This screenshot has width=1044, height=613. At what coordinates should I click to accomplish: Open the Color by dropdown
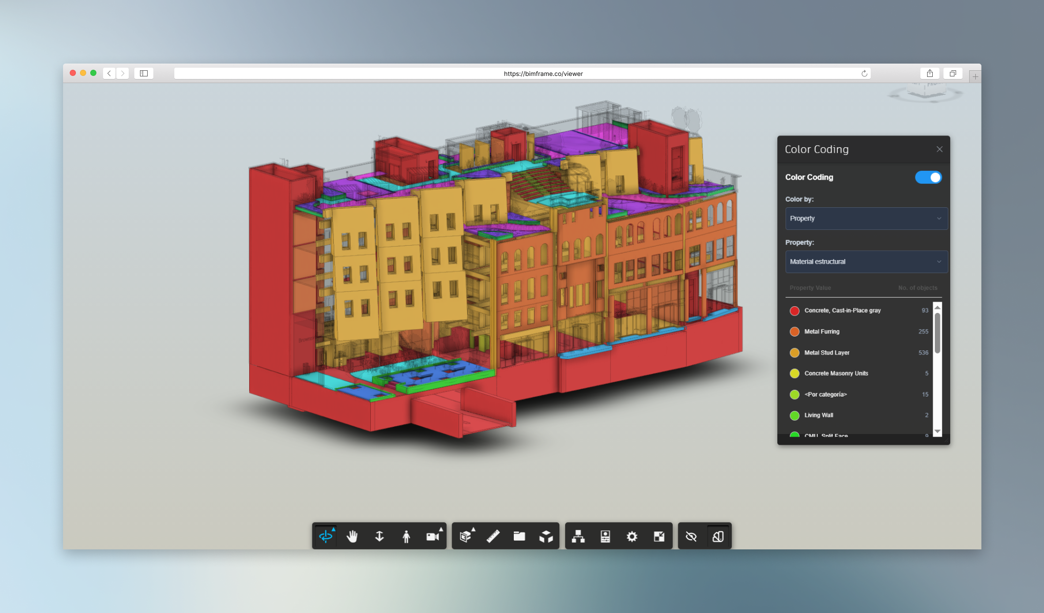[x=866, y=219]
